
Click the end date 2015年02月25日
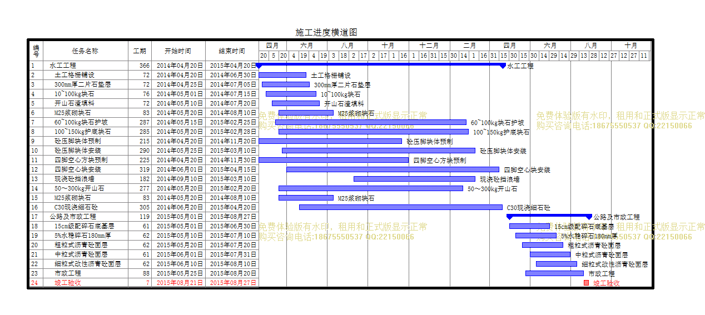(x=232, y=122)
